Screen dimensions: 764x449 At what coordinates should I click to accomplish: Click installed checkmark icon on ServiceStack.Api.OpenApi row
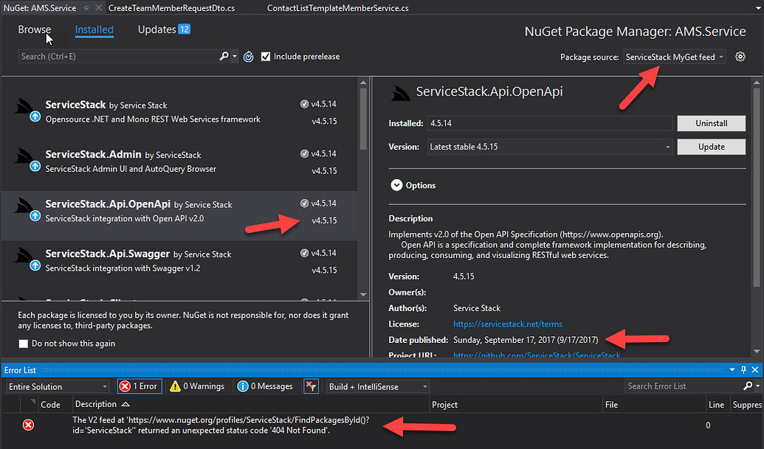coord(305,203)
